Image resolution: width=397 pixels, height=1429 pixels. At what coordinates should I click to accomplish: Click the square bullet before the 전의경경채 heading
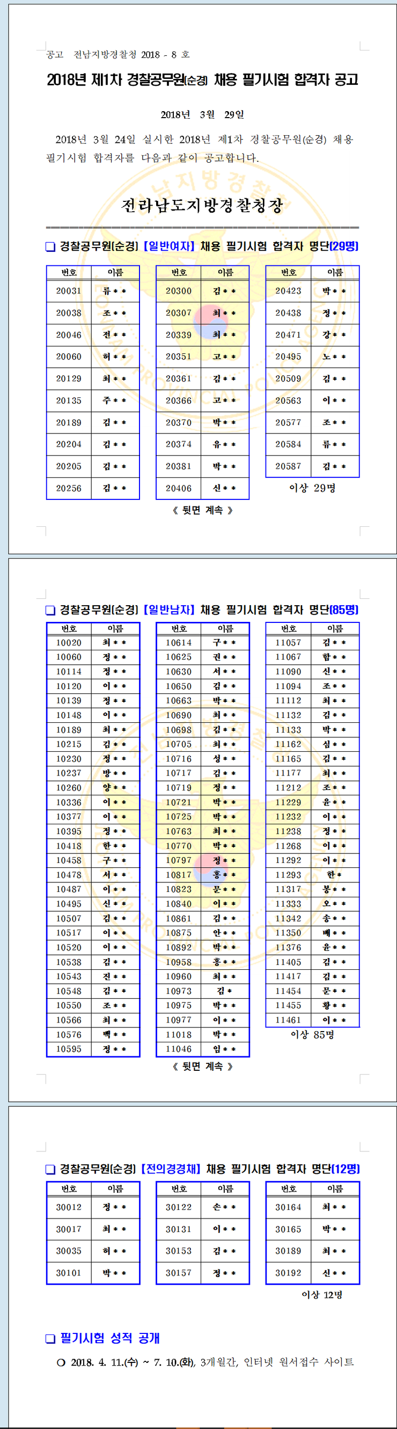pos(50,1169)
